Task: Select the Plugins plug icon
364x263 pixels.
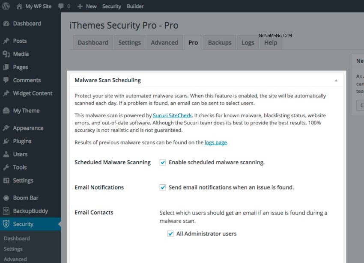Action: click(x=6, y=141)
